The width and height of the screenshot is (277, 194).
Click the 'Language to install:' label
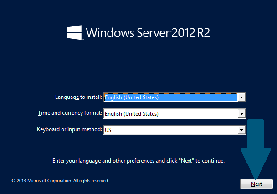pos(78,97)
